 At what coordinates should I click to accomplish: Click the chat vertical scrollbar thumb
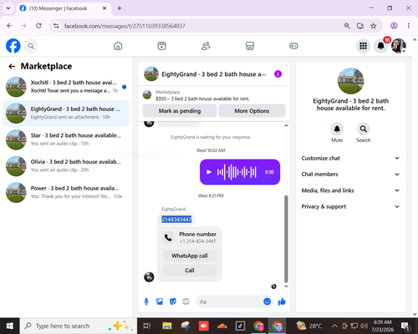click(286, 239)
